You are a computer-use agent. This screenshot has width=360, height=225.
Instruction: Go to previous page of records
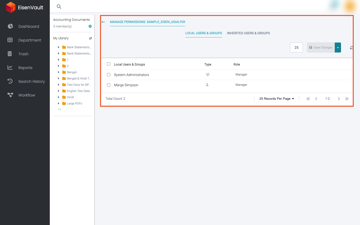tap(316, 99)
